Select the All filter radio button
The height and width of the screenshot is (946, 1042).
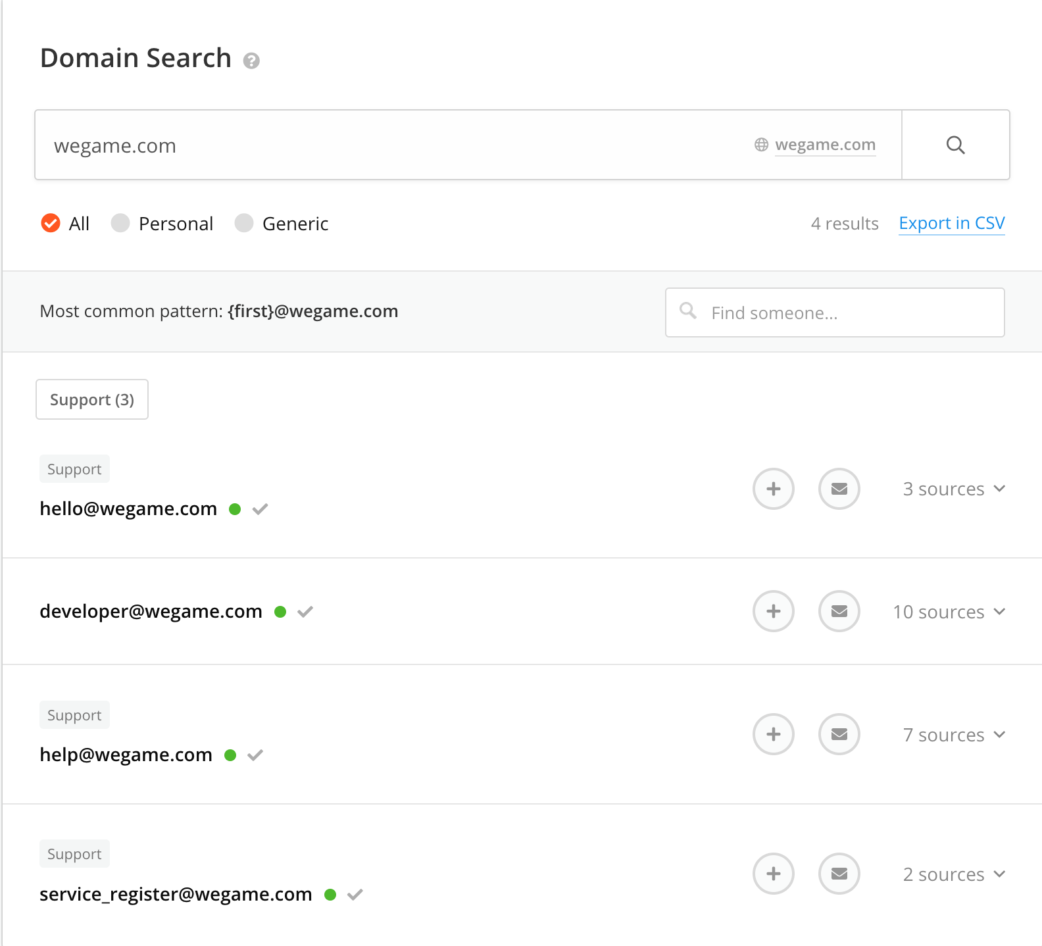pyautogui.click(x=51, y=224)
